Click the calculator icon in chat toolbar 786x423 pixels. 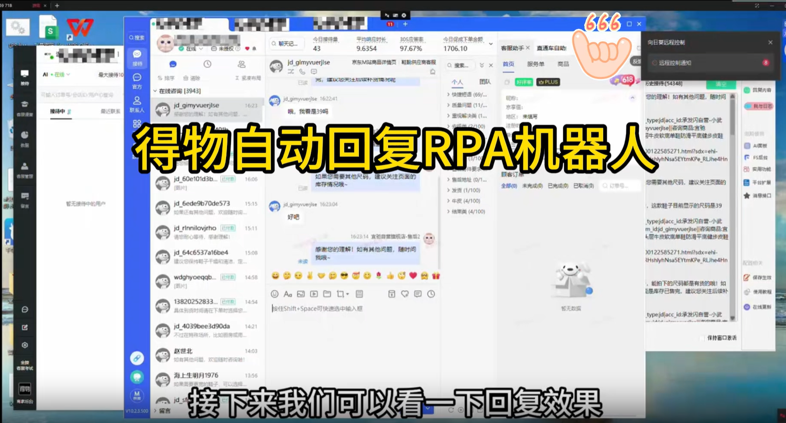tap(359, 294)
